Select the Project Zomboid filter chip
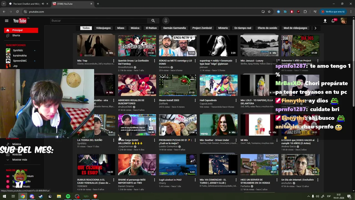Image resolution: width=355 pixels, height=200 pixels. point(202,28)
